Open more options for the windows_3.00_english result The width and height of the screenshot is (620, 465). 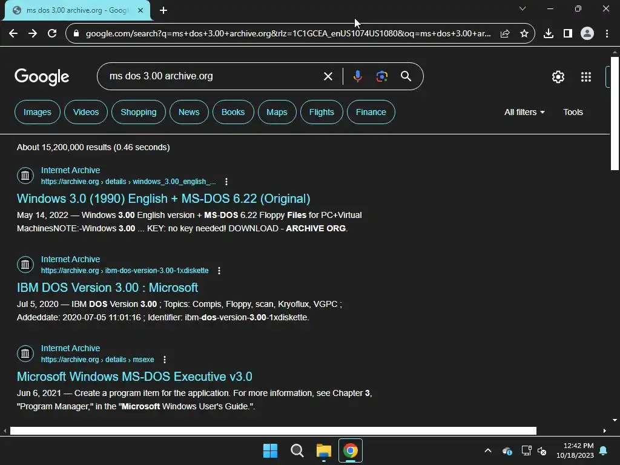tap(226, 182)
